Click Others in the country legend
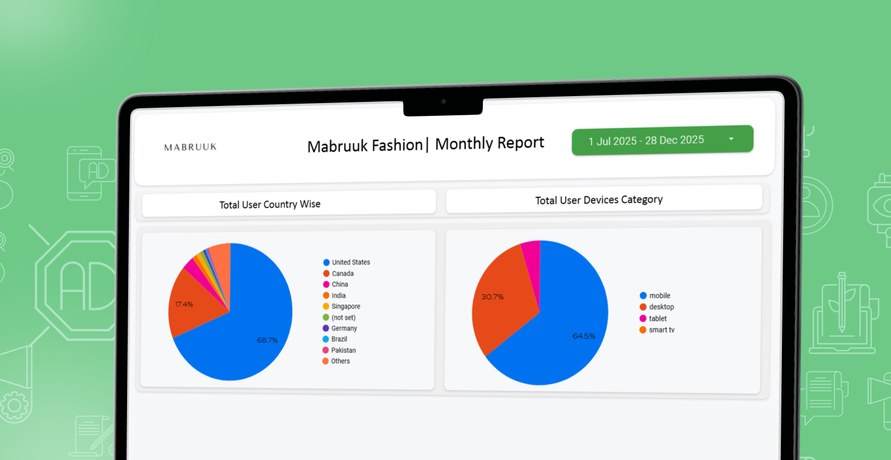 click(x=340, y=362)
